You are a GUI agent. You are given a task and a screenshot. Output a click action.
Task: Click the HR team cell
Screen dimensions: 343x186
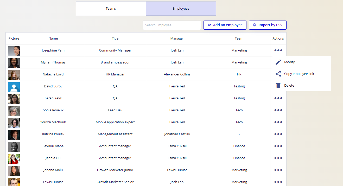click(239, 74)
